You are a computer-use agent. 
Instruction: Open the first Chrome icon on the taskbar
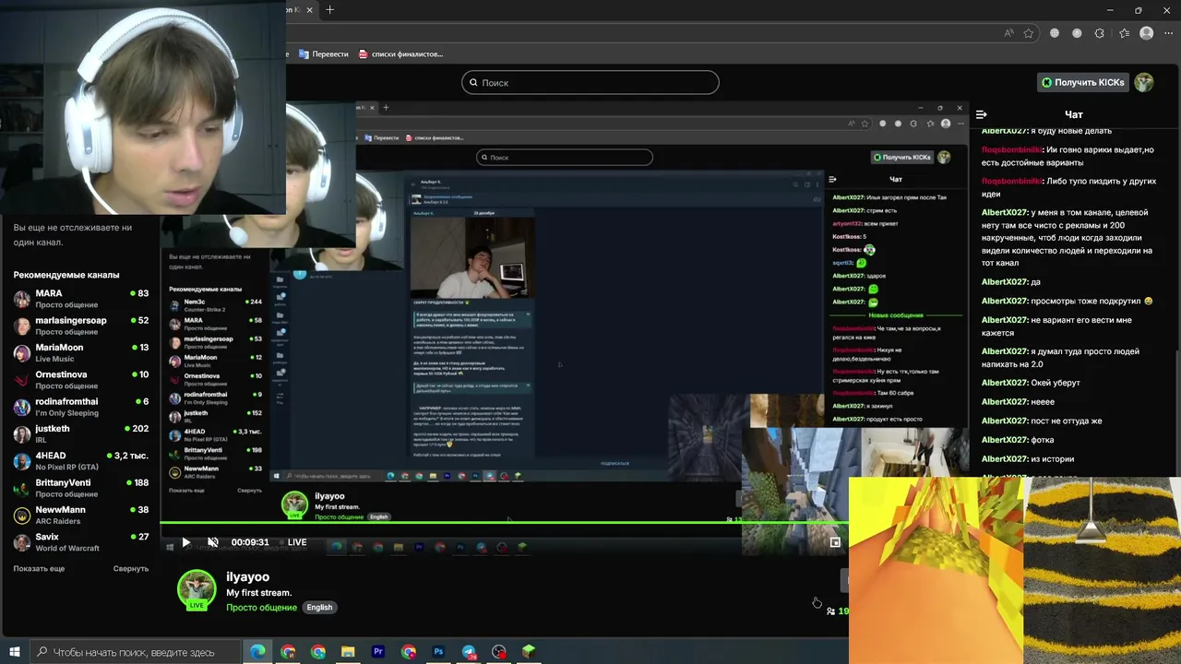tap(288, 652)
